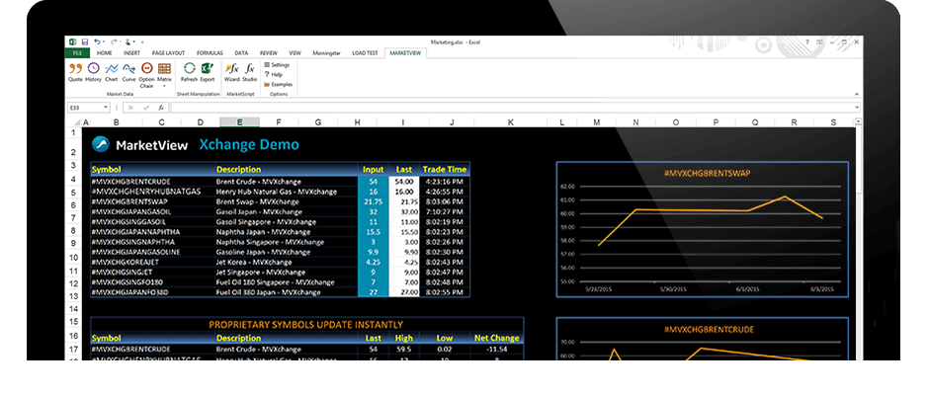Open the VIEW ribbon tab
Viewport: 929px width, 395px height.
(296, 52)
